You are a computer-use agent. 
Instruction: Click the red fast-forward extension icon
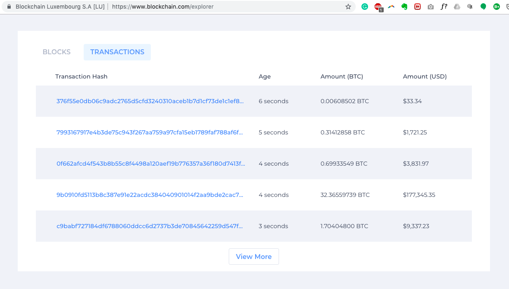click(x=418, y=7)
